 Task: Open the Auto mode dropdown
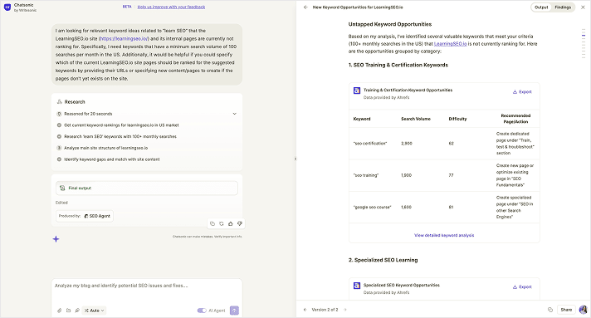(95, 311)
